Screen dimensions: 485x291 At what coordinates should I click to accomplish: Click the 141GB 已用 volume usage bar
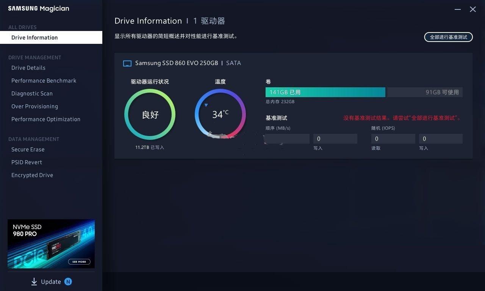pos(325,92)
